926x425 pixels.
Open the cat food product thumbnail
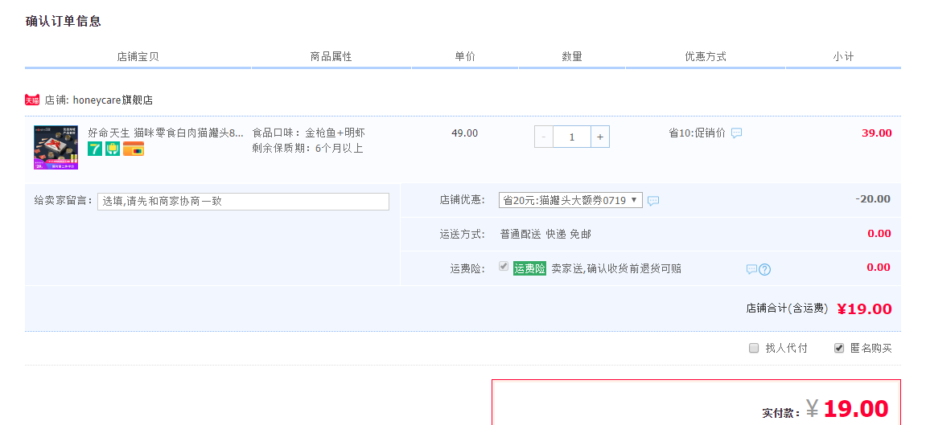click(56, 147)
